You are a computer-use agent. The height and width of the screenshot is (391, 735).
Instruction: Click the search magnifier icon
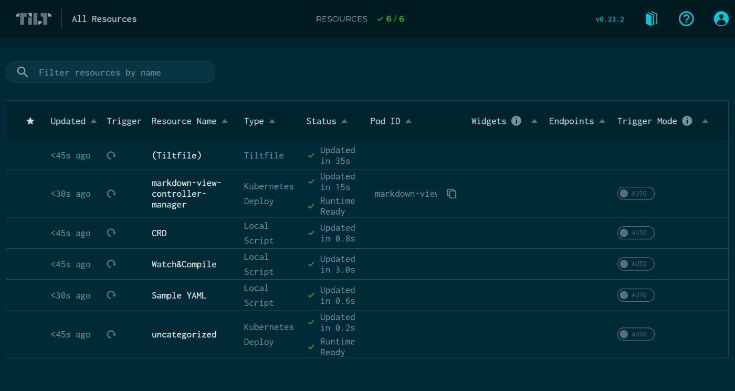coord(23,72)
